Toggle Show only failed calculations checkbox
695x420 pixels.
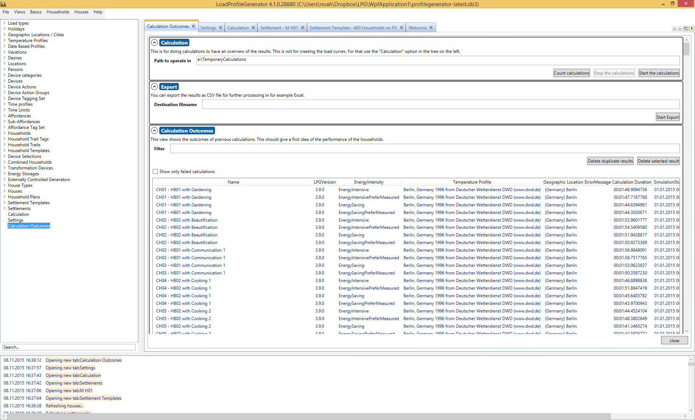click(x=155, y=172)
